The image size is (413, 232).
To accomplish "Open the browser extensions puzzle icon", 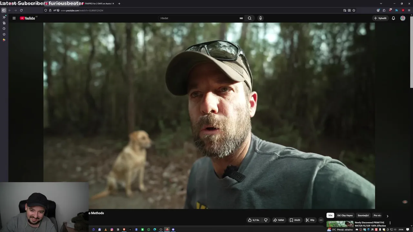I will [384, 10].
